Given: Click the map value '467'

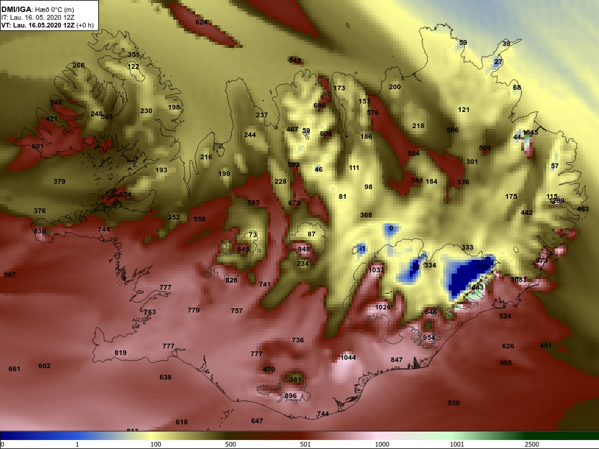Looking at the screenshot, I should 293,129.
